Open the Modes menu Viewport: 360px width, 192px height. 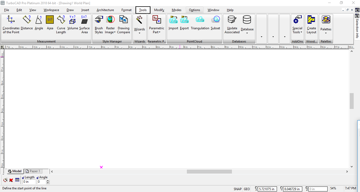click(x=177, y=10)
